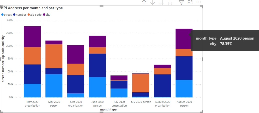Click number segment of June 2020 organization bar
Screen dimensions: 259x113
click(76, 84)
